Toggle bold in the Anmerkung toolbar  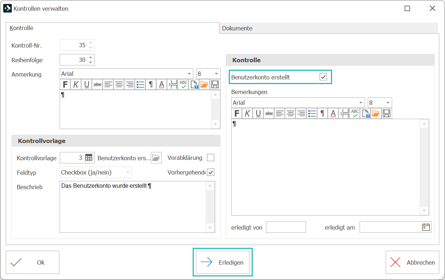click(x=65, y=84)
